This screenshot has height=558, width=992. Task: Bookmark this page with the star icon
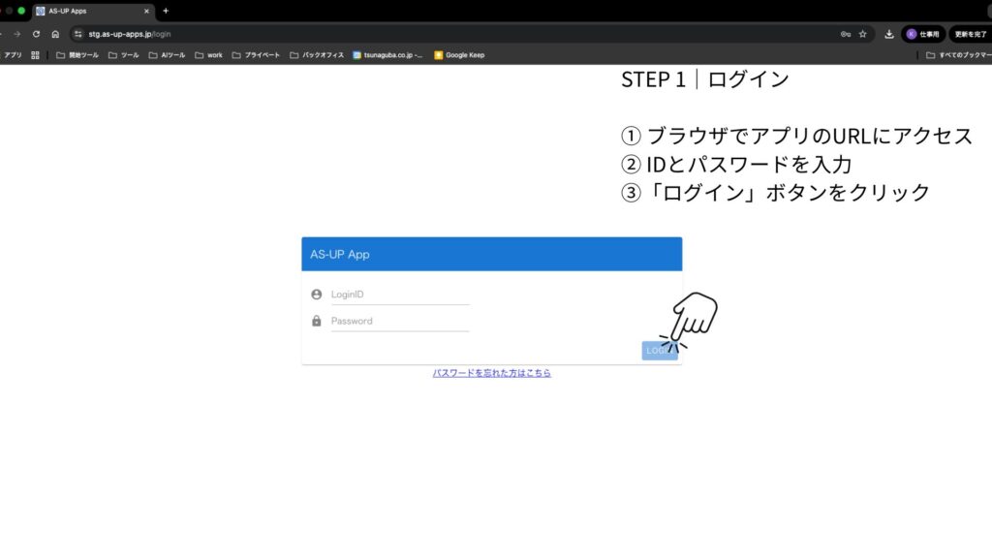862,34
